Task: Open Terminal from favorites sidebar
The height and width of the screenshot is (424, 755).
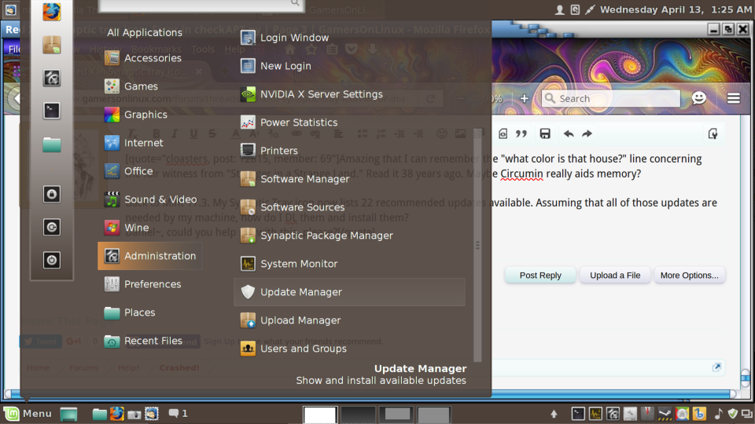Action: 52,111
